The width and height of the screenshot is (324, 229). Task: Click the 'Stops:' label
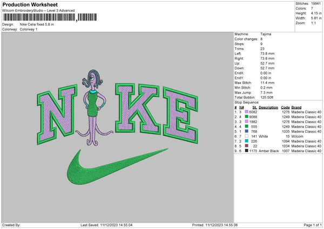point(239,44)
